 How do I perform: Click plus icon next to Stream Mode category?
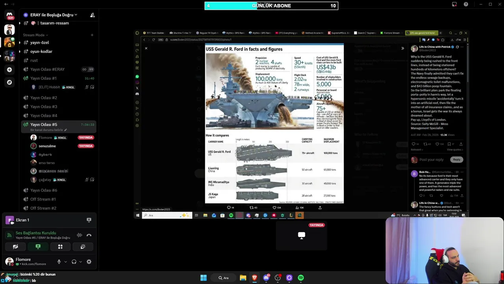point(92,35)
